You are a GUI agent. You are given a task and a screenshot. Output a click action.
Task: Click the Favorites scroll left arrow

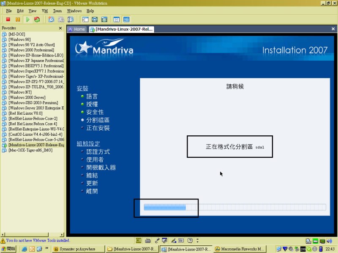pyautogui.click(x=3, y=234)
